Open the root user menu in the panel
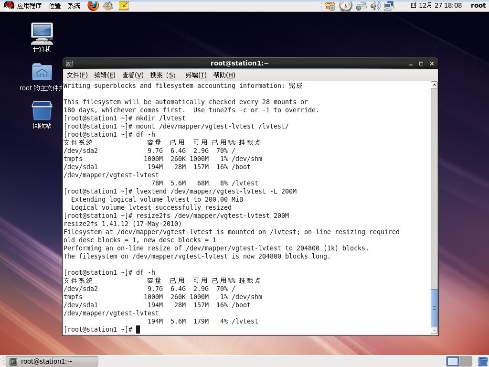The height and width of the screenshot is (367, 489). click(478, 6)
